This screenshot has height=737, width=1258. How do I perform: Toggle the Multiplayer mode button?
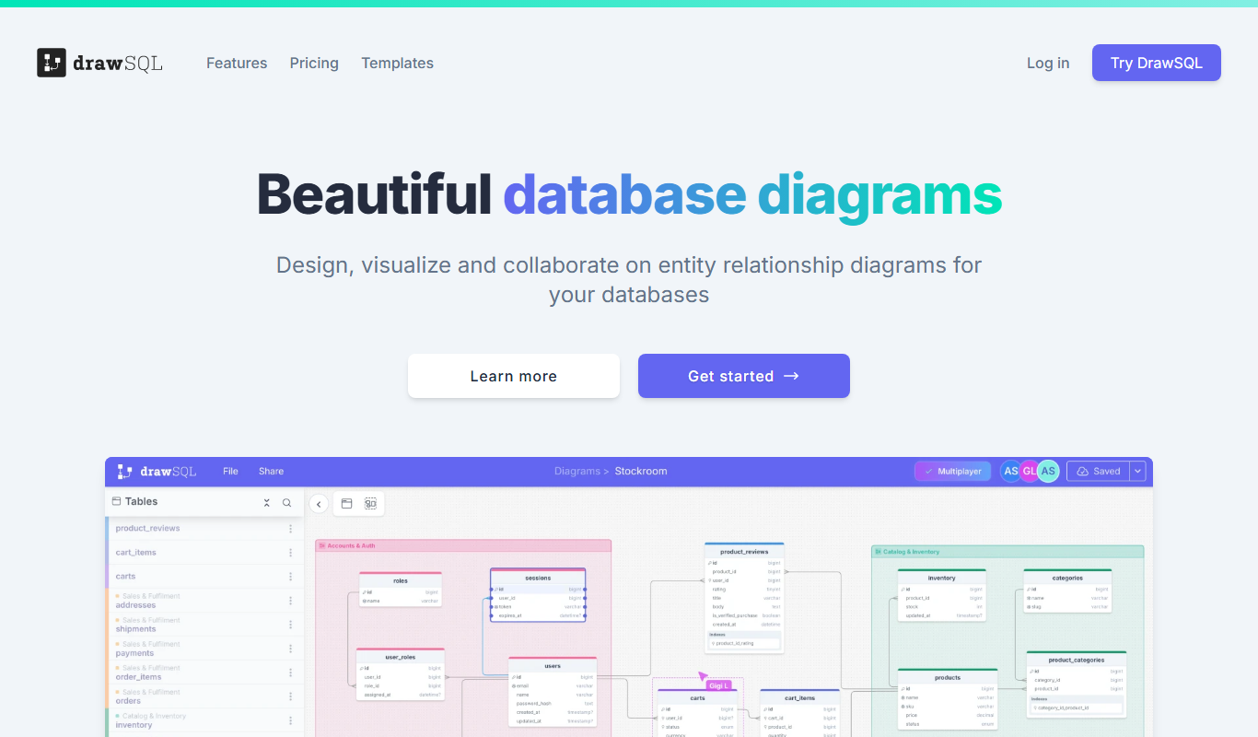pos(953,471)
